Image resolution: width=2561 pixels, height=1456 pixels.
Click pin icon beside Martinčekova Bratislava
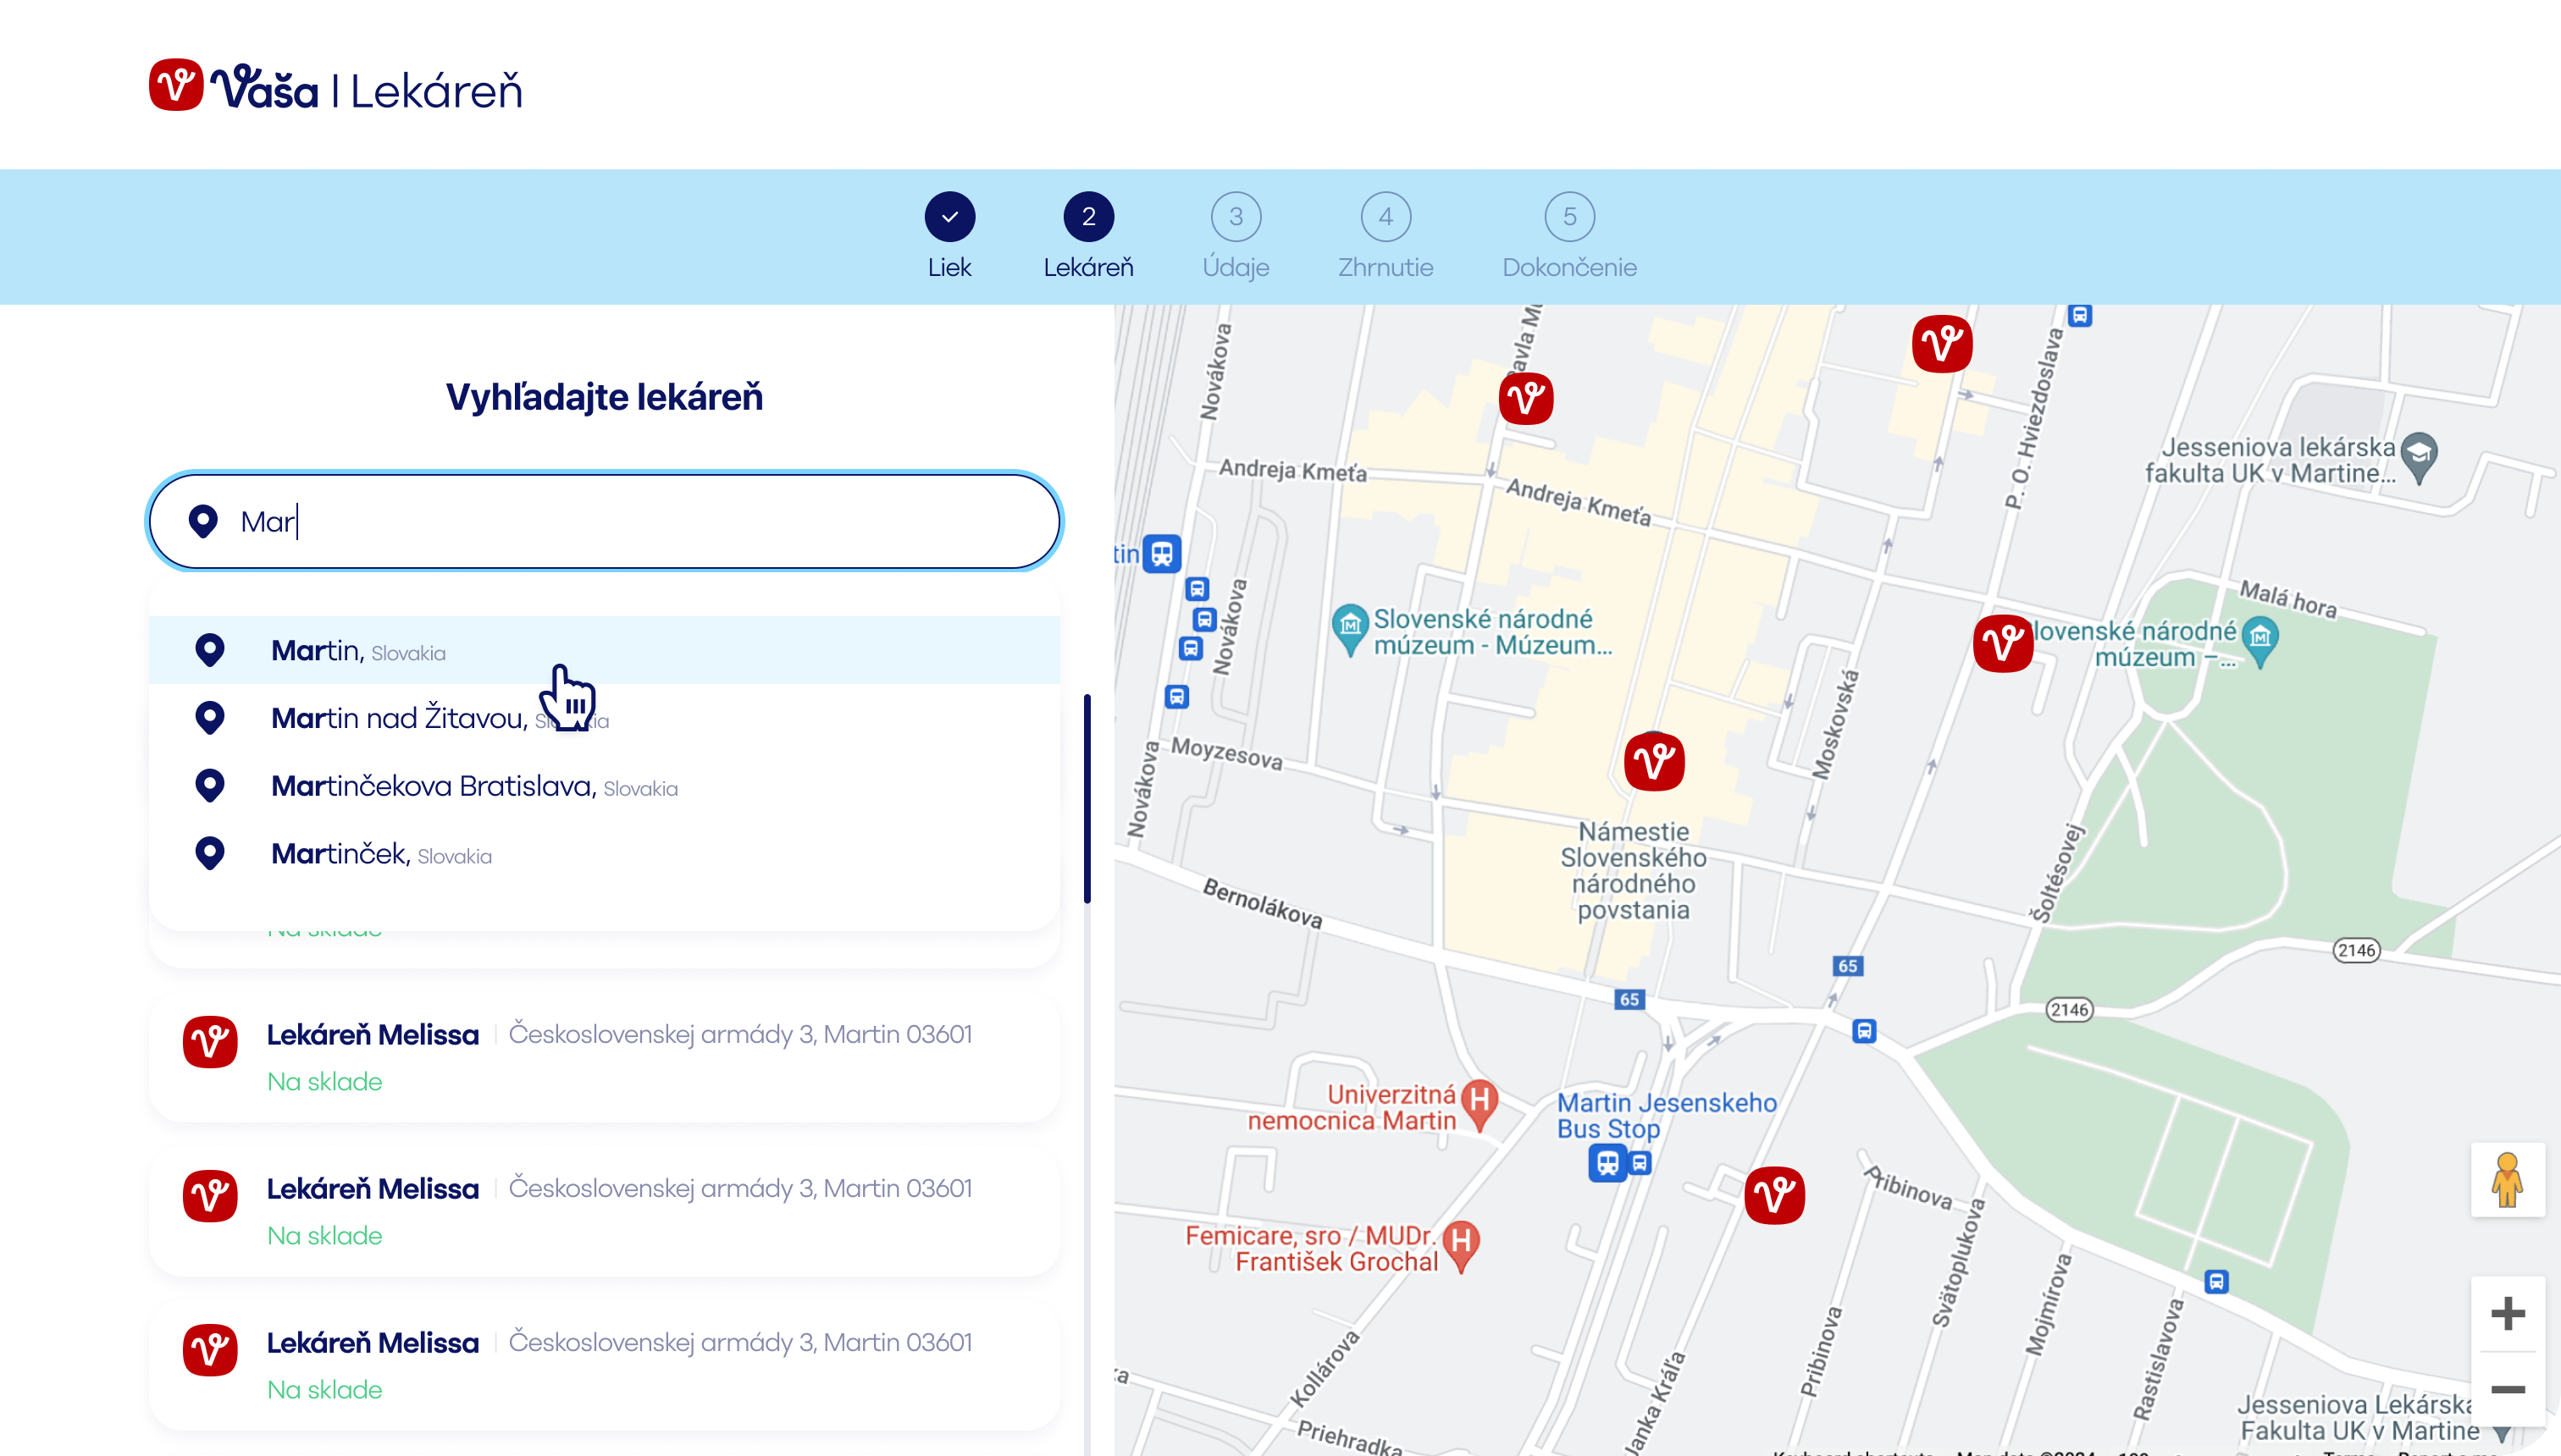tap(209, 786)
